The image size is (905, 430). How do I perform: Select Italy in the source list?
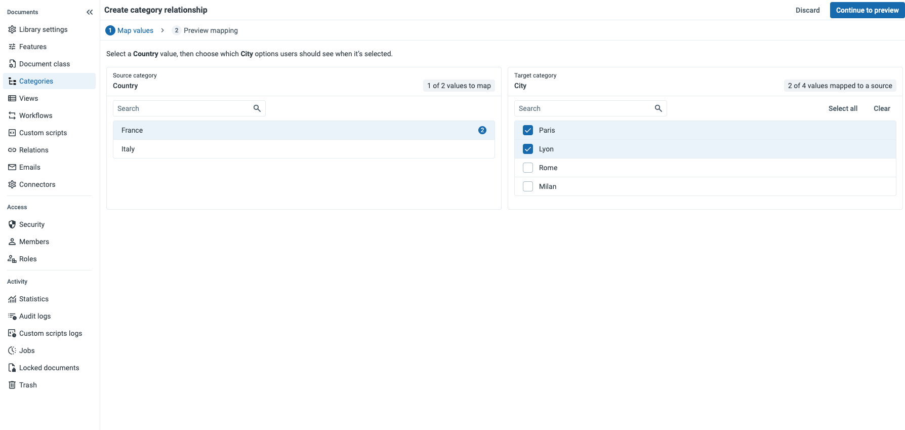[x=304, y=149]
